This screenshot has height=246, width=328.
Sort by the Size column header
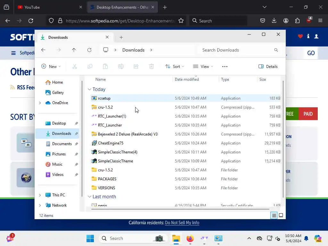pos(263,79)
